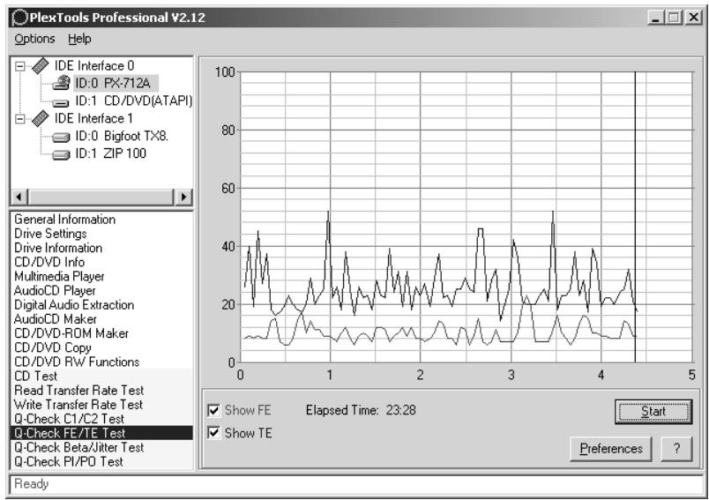The width and height of the screenshot is (709, 500).
Task: Select Q-Check C1/C2 Test
Action: (69, 419)
